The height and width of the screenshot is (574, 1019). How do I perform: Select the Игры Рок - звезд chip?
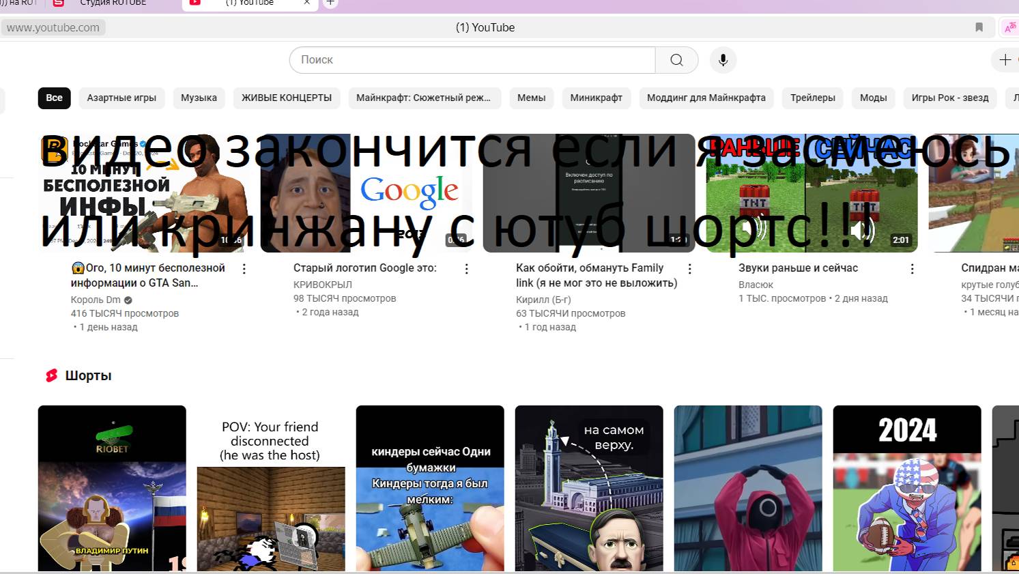[950, 98]
